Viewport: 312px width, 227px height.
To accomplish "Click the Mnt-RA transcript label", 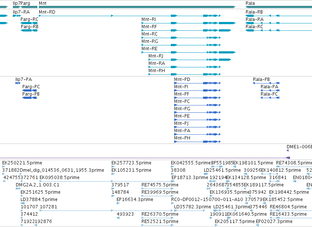I will pyautogui.click(x=157, y=63).
